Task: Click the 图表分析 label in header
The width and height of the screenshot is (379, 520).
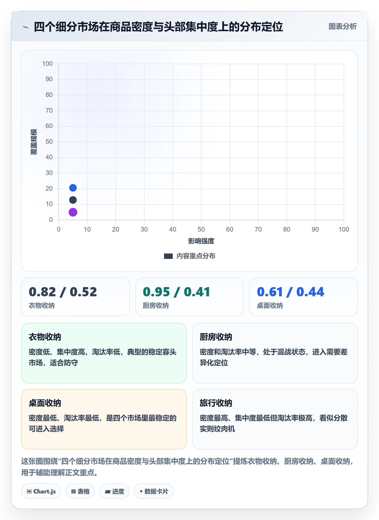Action: [342, 27]
